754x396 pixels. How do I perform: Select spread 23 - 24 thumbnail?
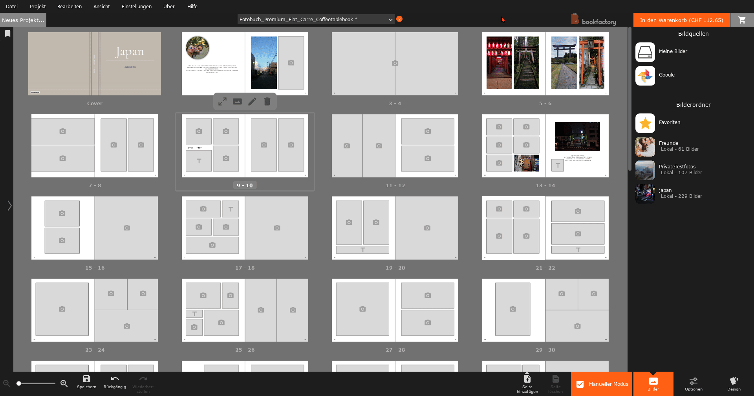coord(95,310)
